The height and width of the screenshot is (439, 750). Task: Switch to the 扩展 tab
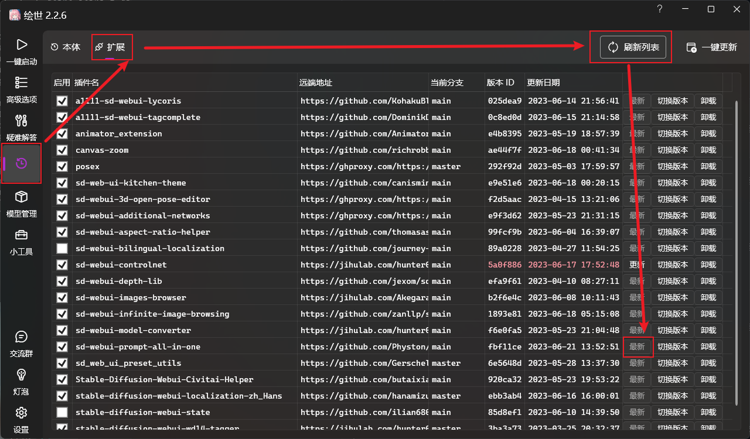coord(111,47)
